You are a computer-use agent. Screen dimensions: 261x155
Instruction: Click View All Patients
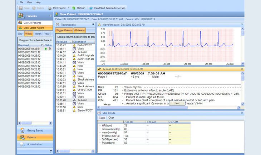pyautogui.click(x=32, y=22)
